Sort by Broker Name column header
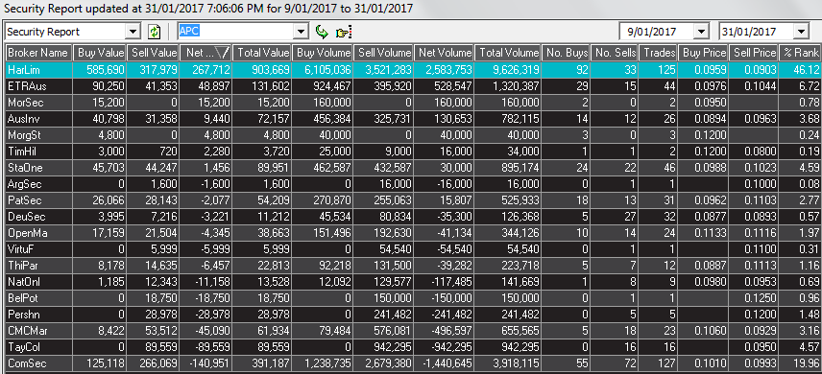This screenshot has height=374, width=822. (37, 53)
